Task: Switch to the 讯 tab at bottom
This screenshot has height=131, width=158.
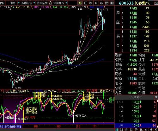Action: point(141,130)
